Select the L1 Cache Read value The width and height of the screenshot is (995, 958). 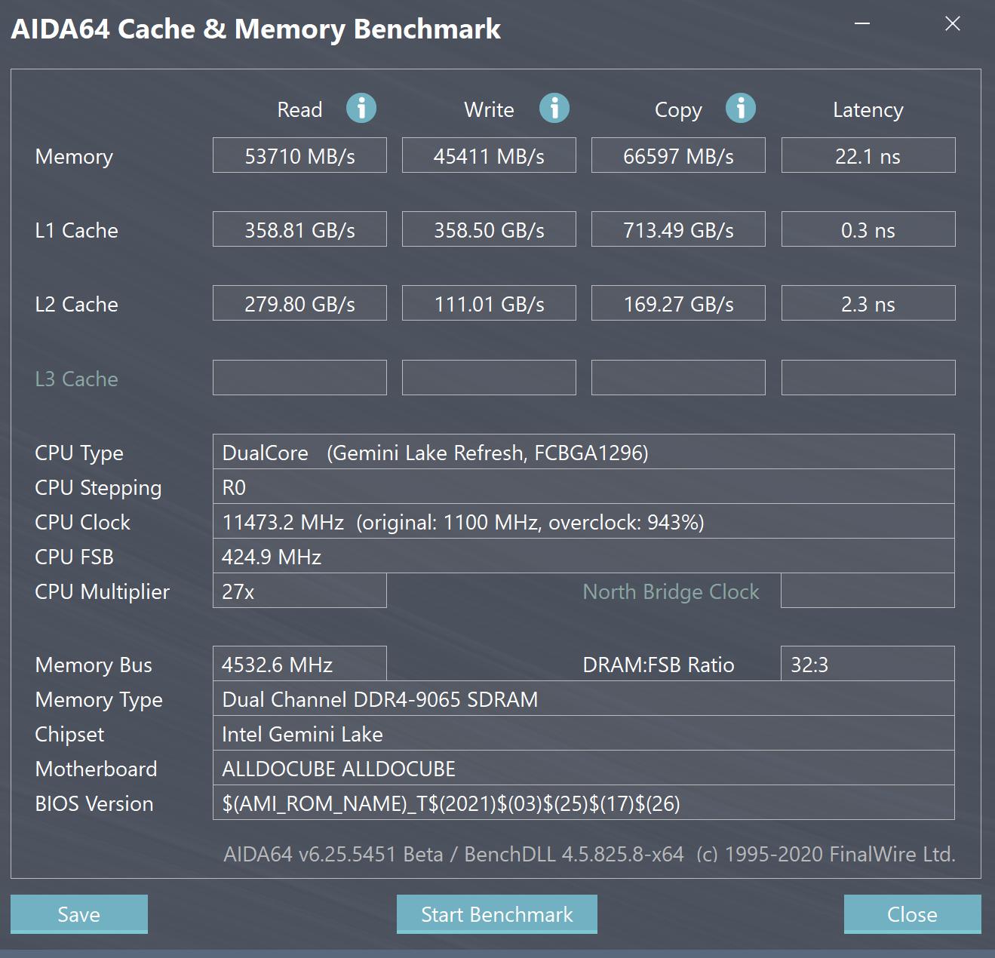(x=299, y=229)
